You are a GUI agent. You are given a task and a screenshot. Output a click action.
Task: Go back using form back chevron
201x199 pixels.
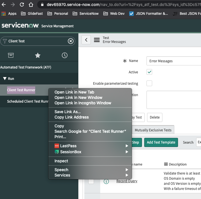click(86, 40)
